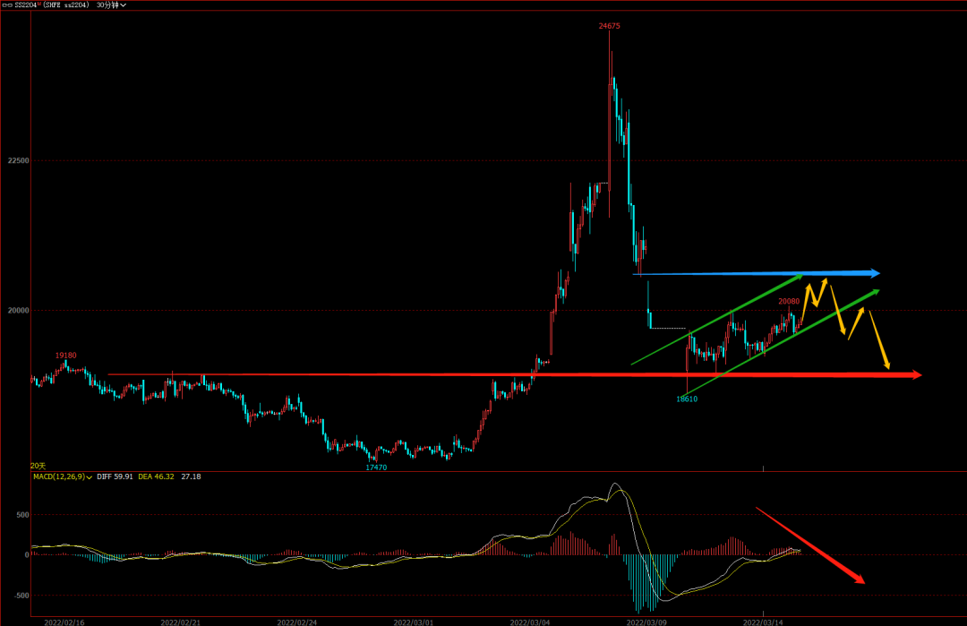Click the 19180 price label
The height and width of the screenshot is (626, 967).
click(x=66, y=356)
